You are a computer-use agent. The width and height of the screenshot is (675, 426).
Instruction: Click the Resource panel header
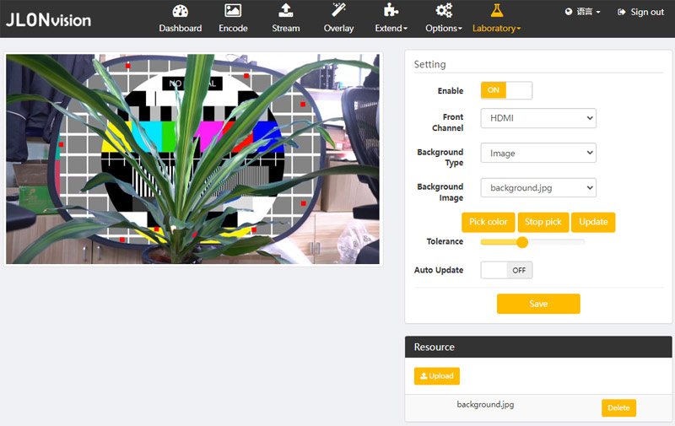tap(538, 347)
